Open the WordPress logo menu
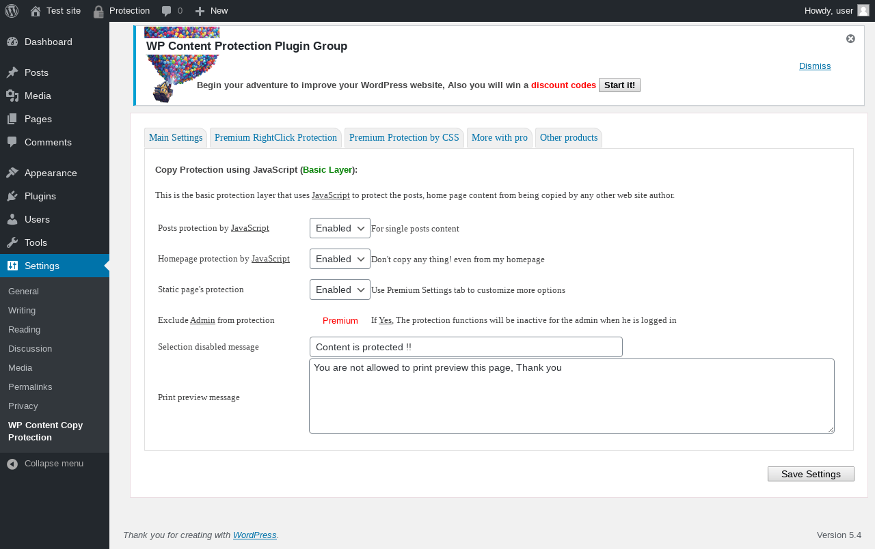This screenshot has width=875, height=549. coord(12,11)
